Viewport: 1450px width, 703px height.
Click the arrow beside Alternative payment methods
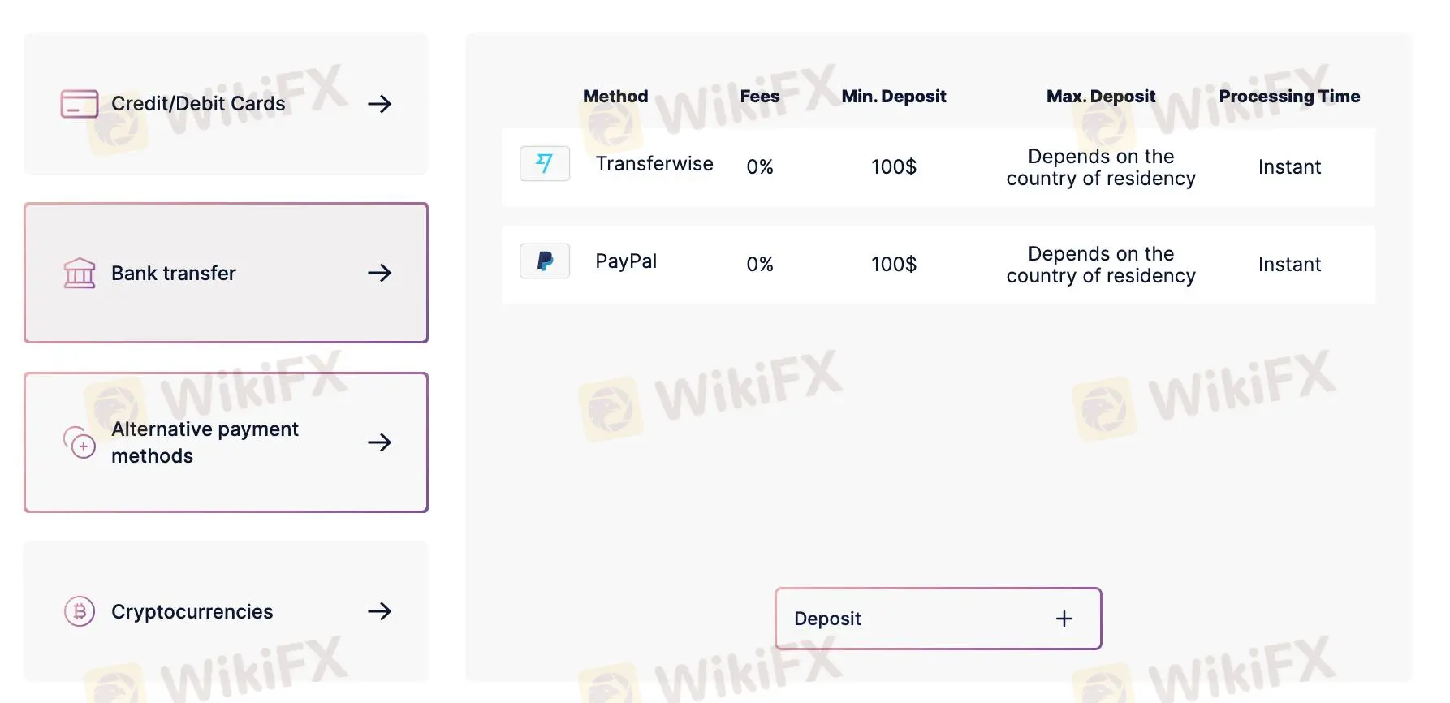click(x=379, y=442)
